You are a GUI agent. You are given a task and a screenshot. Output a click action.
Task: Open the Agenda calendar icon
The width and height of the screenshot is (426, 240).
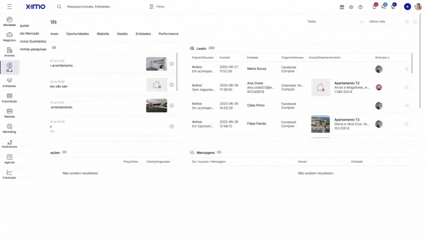coord(9,158)
